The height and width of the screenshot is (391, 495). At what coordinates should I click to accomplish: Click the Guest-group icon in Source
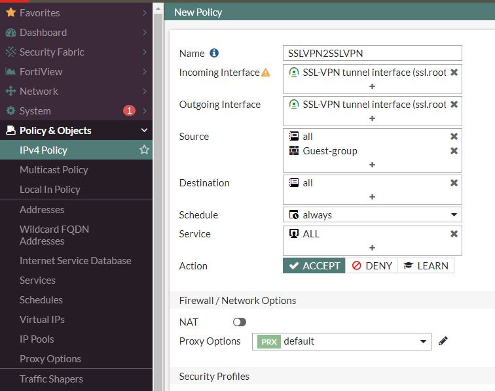click(x=294, y=151)
